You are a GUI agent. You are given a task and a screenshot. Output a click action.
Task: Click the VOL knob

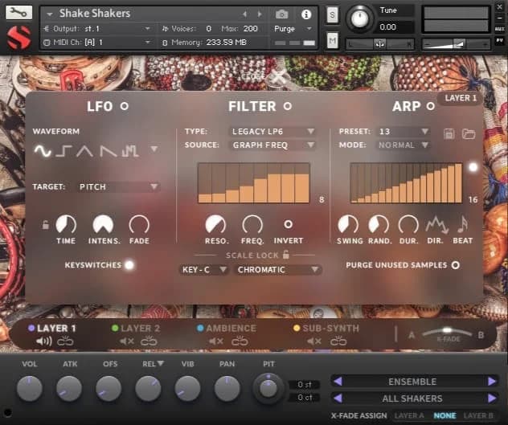click(x=30, y=389)
